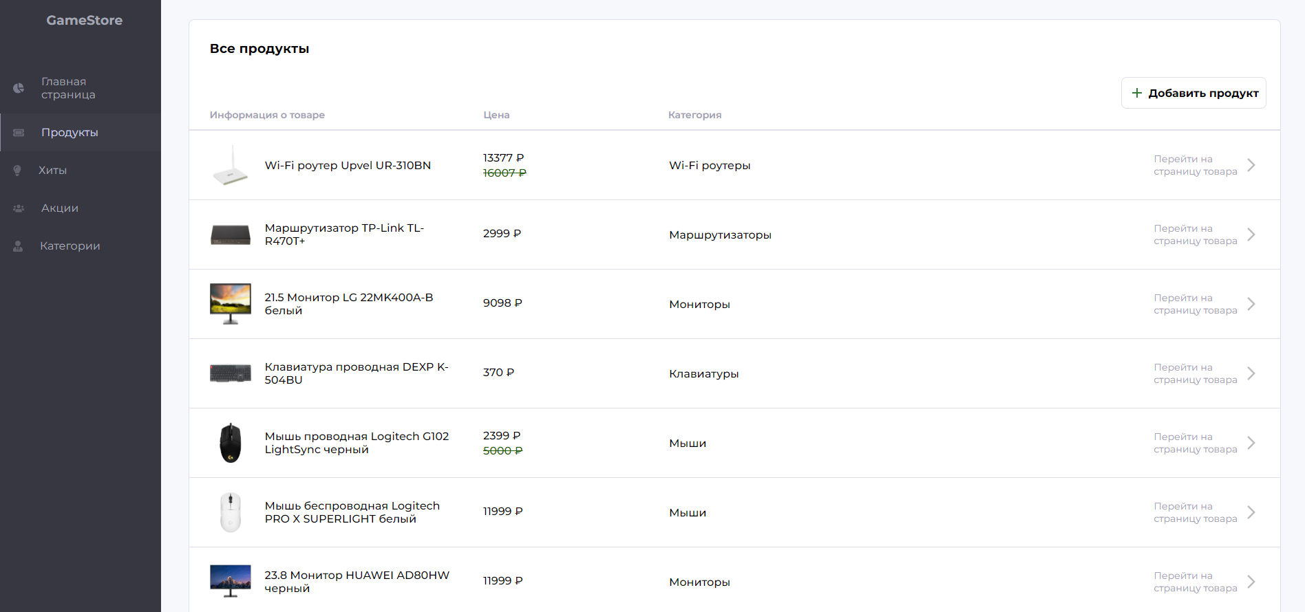The height and width of the screenshot is (612, 1305).
Task: Open the Маршрутизатор TP-Link row chevron arrow
Action: point(1251,234)
